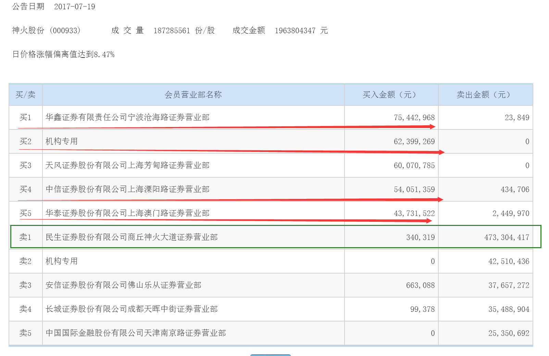The image size is (549, 356).
Task: Click the 公告日期 2017-07-19 date text
Action: coord(54,7)
